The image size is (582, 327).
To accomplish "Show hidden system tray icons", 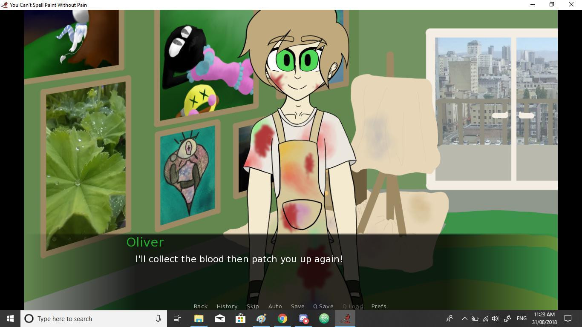I will (465, 318).
